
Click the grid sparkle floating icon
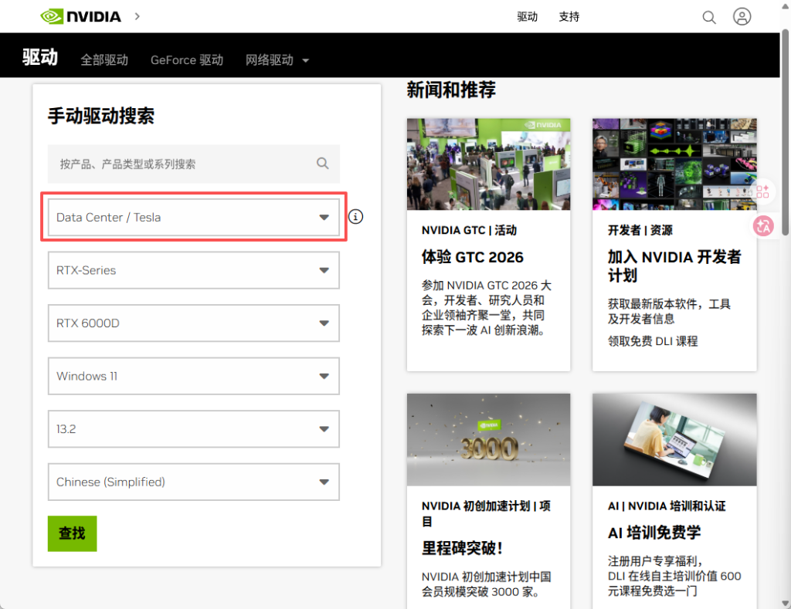[762, 191]
